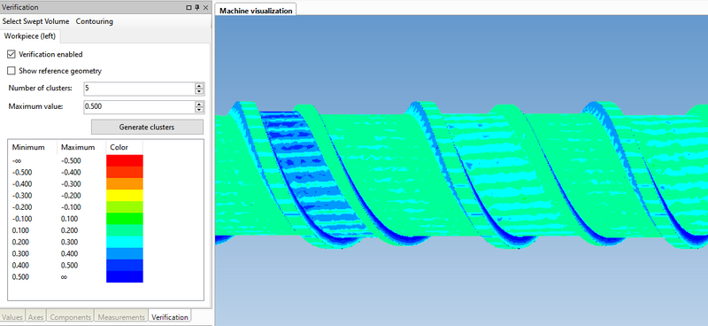Screen dimensions: 708x326
Task: Click the red color swatch
Action: [125, 160]
